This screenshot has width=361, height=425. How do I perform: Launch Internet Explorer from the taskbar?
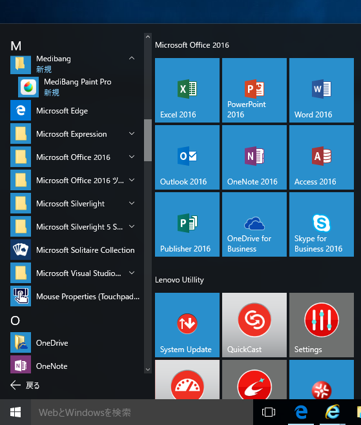click(333, 412)
